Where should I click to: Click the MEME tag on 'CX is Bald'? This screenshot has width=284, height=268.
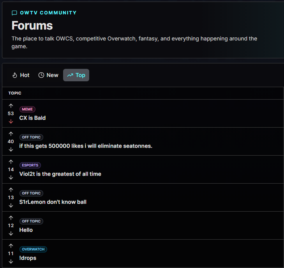pyautogui.click(x=27, y=109)
